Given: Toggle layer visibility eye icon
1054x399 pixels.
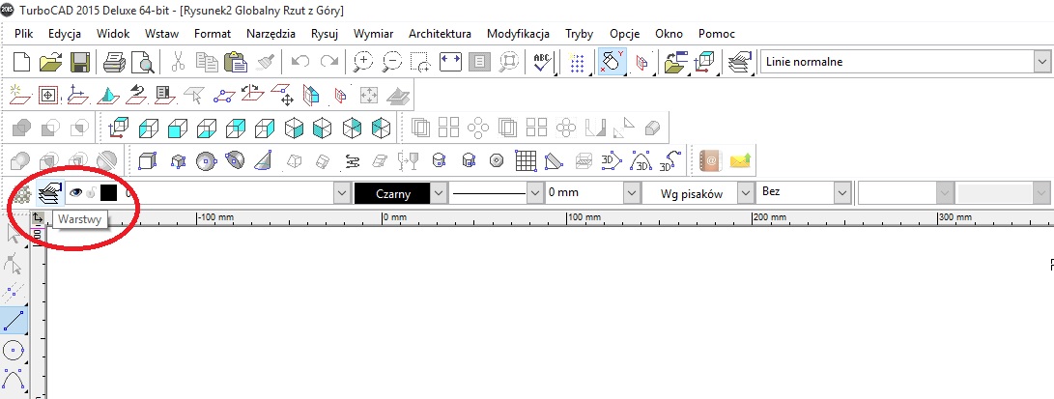Looking at the screenshot, I should 75,192.
